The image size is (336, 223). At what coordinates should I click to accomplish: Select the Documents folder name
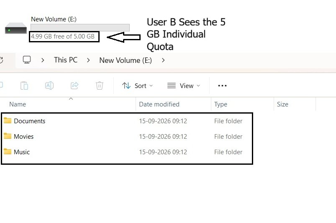pos(30,121)
